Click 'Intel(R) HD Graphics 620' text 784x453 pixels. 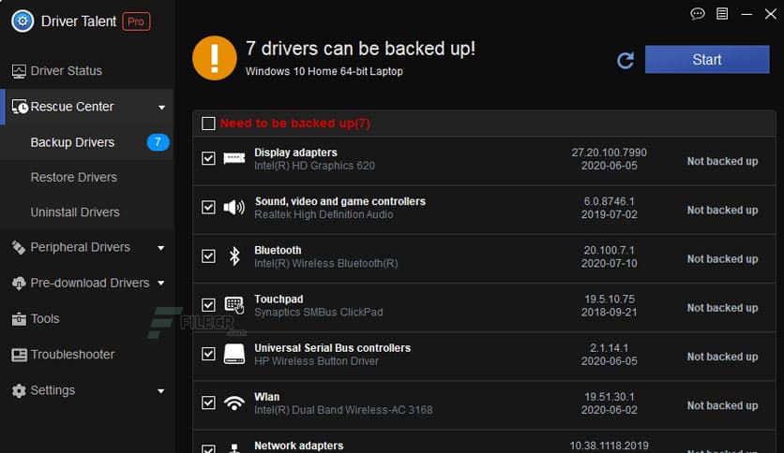pyautogui.click(x=314, y=166)
